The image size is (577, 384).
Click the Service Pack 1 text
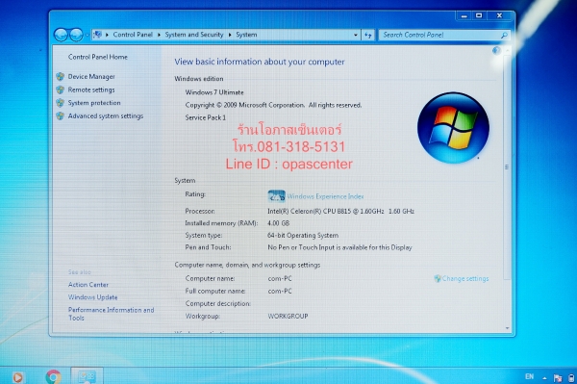(x=206, y=117)
